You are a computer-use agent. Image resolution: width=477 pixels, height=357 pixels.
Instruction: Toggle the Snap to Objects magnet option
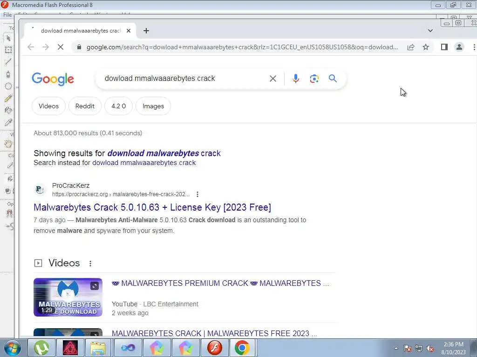[9, 213]
